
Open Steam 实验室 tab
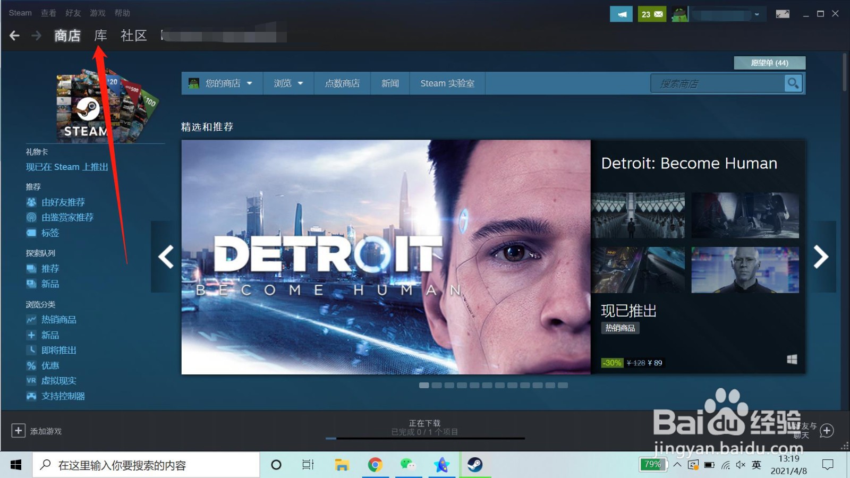(447, 83)
